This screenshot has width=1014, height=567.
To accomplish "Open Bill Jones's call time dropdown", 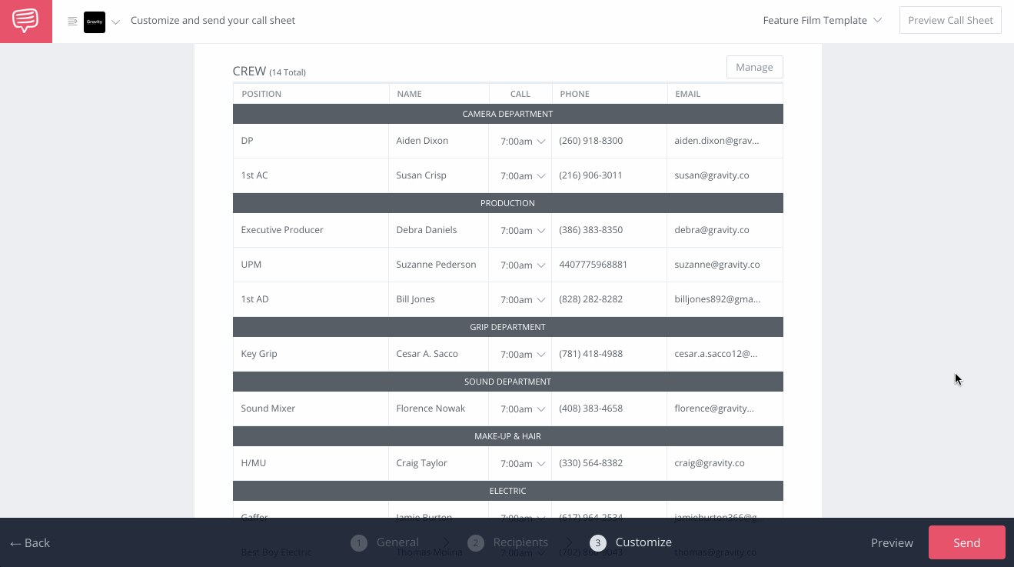I will tap(520, 299).
